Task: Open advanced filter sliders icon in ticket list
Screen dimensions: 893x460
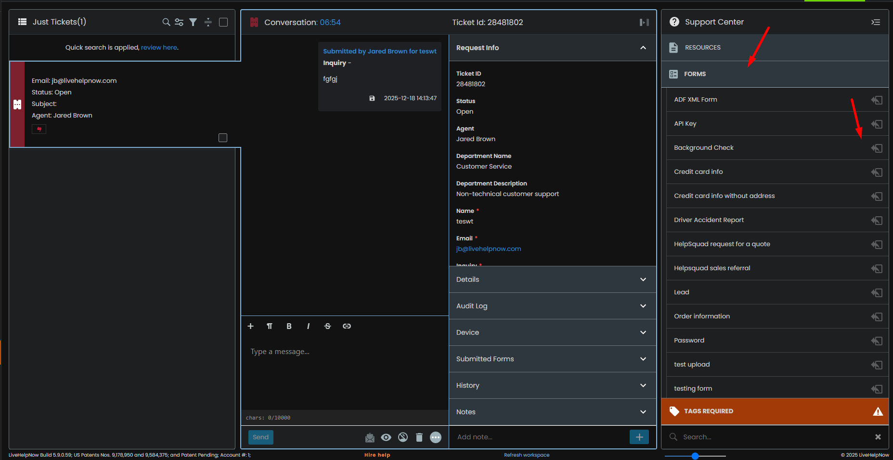Action: click(x=179, y=22)
